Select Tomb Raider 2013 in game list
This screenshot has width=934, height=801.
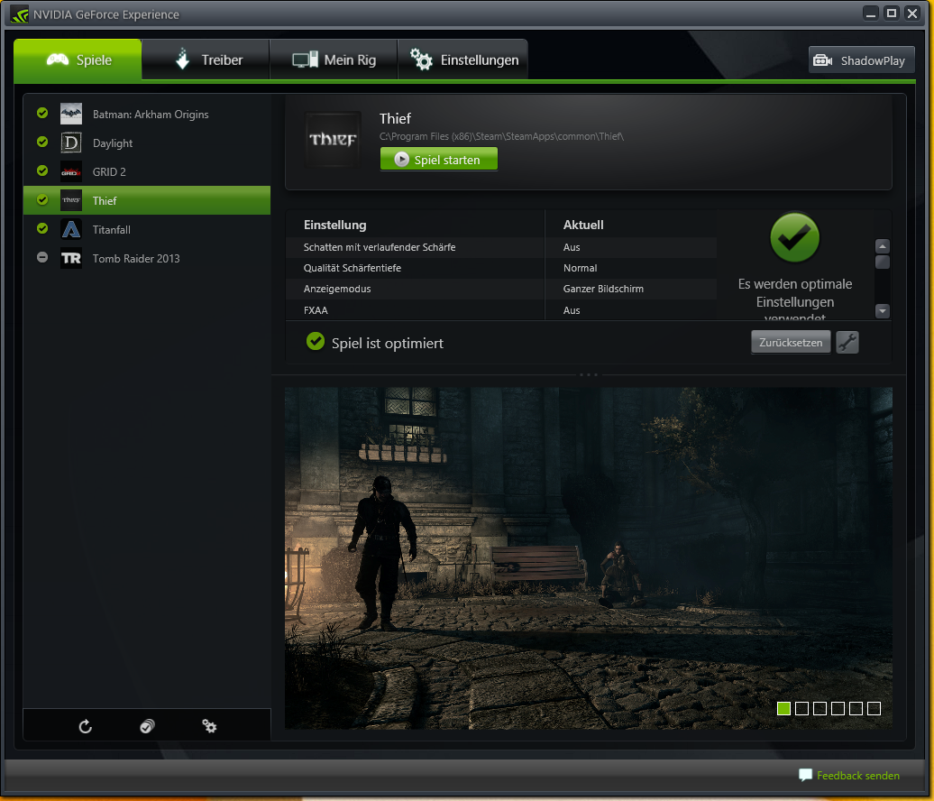click(147, 258)
